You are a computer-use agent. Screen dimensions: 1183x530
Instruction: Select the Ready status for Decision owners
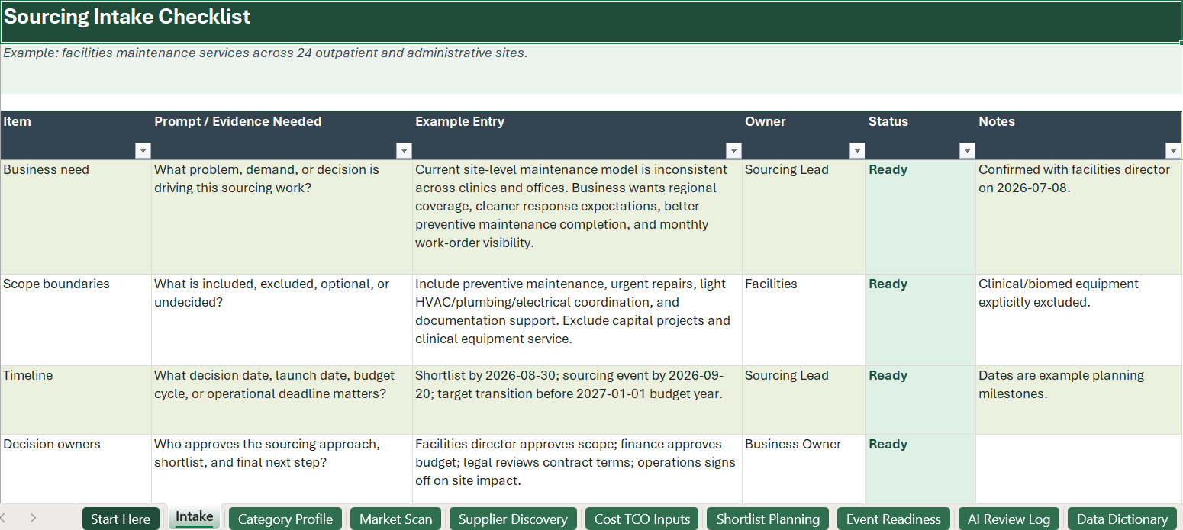point(920,468)
